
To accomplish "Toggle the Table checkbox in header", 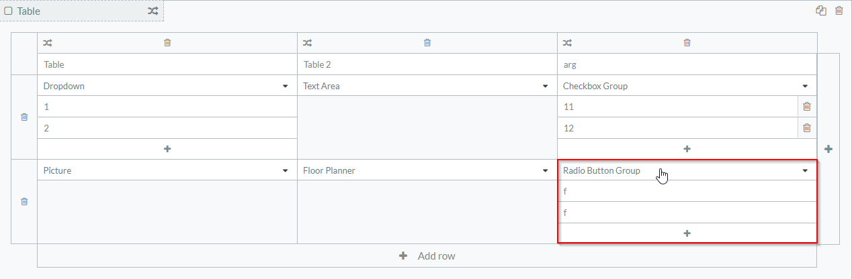I will point(9,11).
